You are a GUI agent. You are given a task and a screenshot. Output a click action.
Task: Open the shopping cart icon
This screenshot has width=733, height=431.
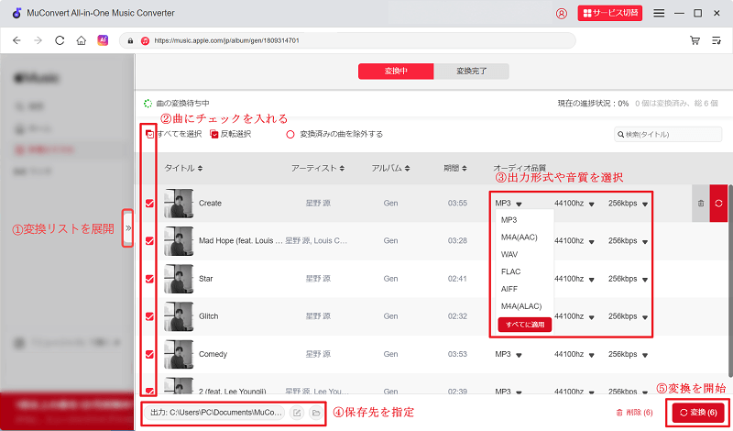coord(695,40)
